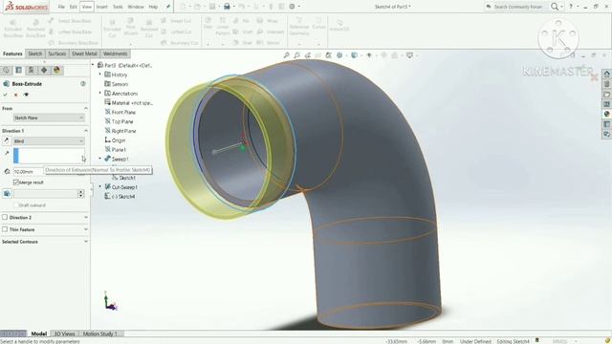612x344 pixels.
Task: Open Appearances ball icon in task pane
Action: tap(606, 114)
